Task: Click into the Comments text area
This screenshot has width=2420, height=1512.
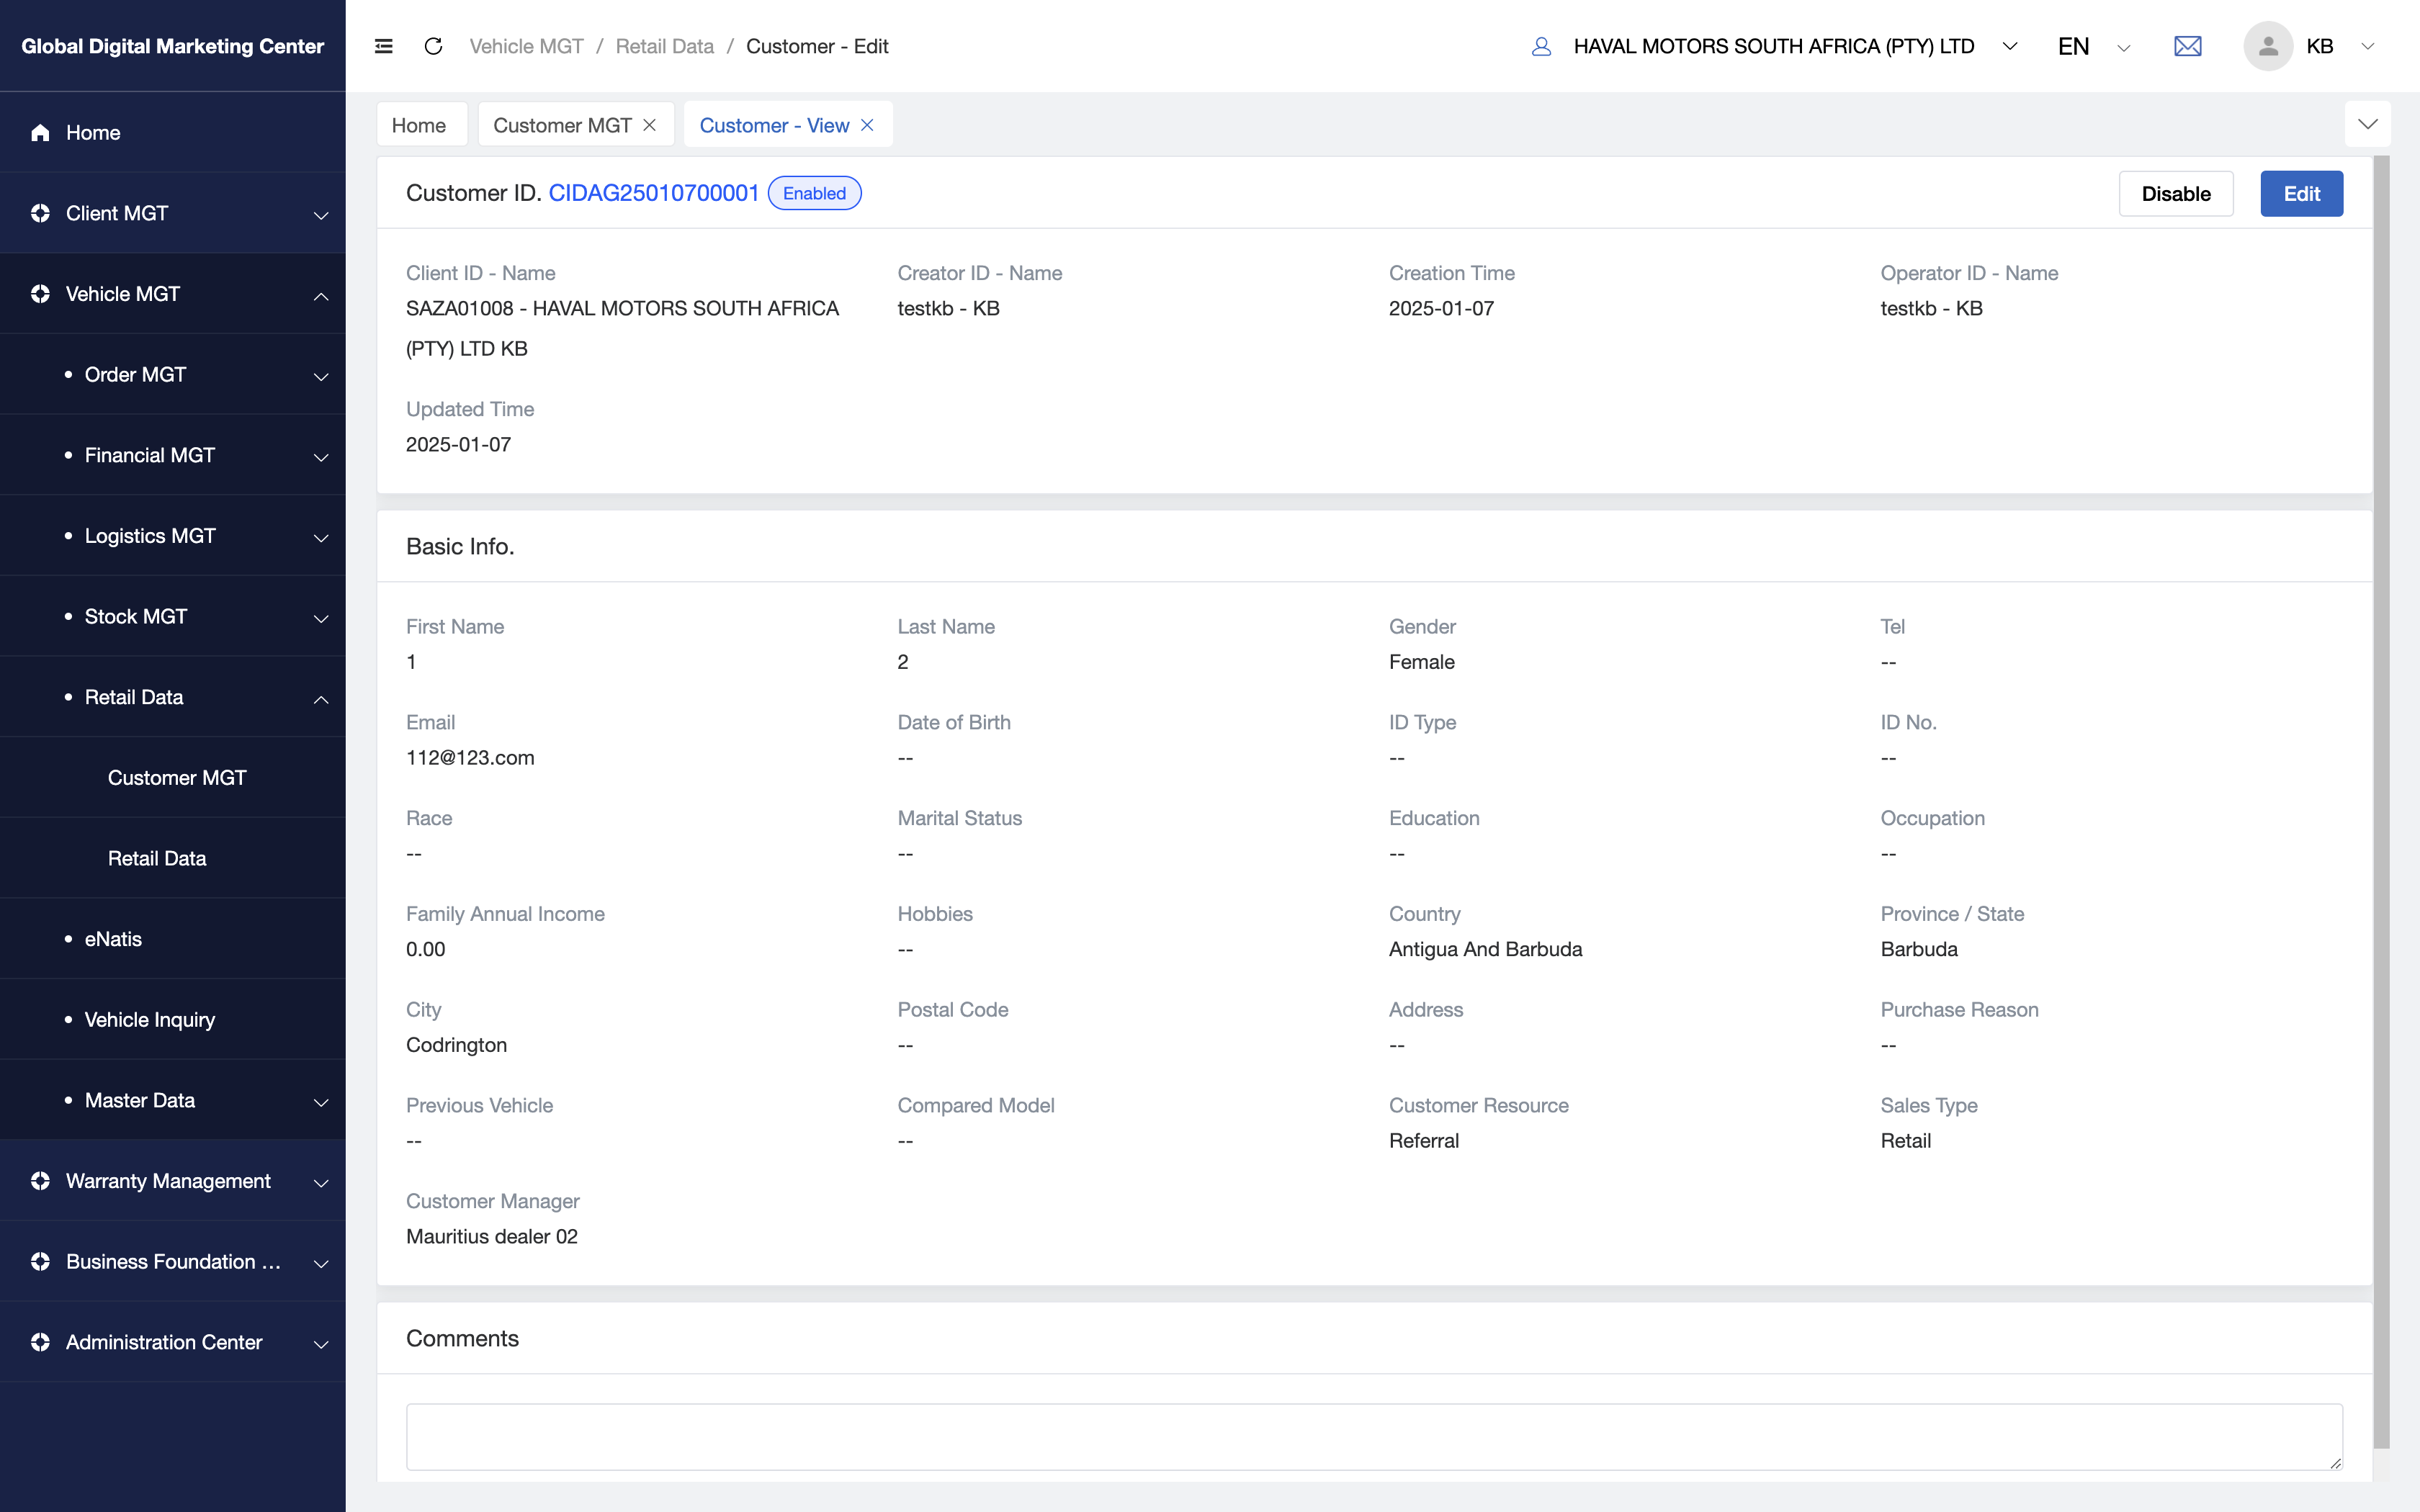Action: (x=1374, y=1437)
